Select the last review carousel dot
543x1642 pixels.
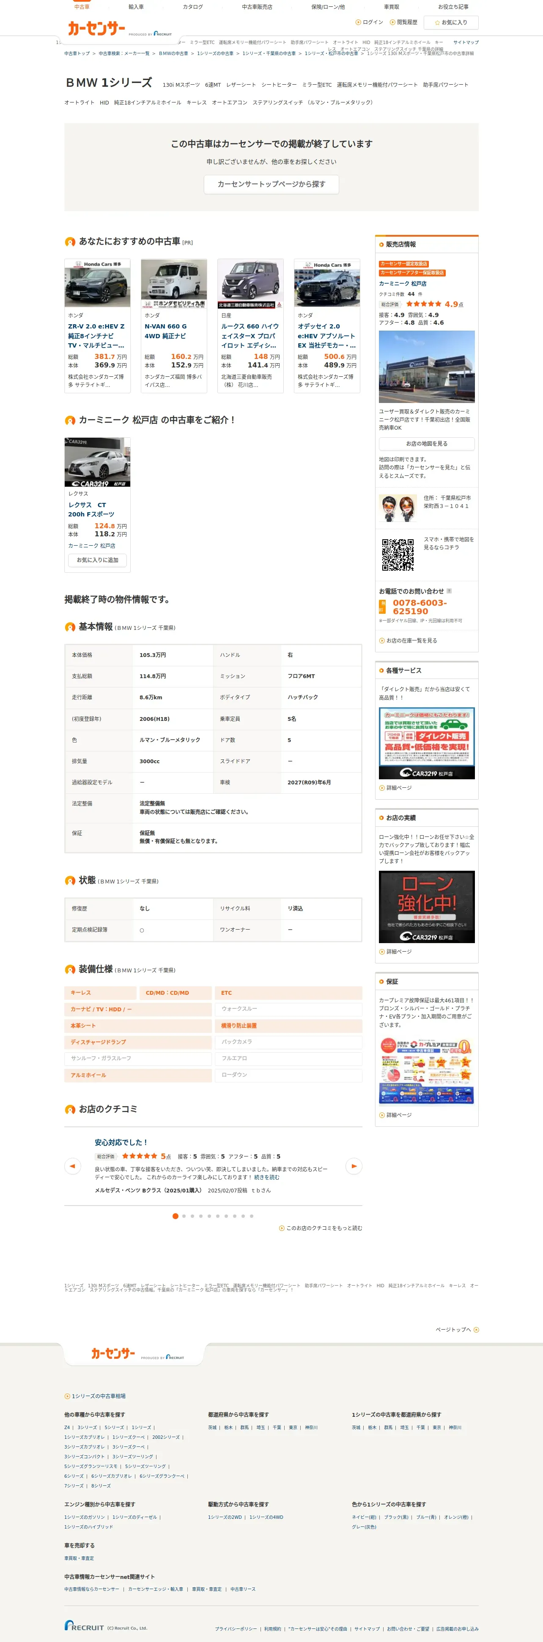click(x=252, y=1216)
